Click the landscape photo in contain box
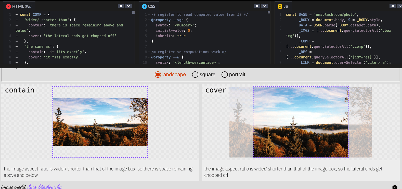This screenshot has width=402, height=189. click(100, 122)
